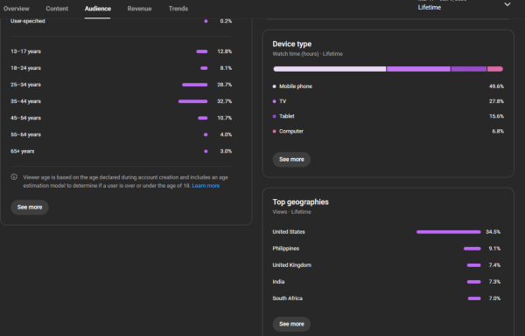525x336 pixels.
Task: Click the Computer 6.8% value
Action: (x=498, y=131)
